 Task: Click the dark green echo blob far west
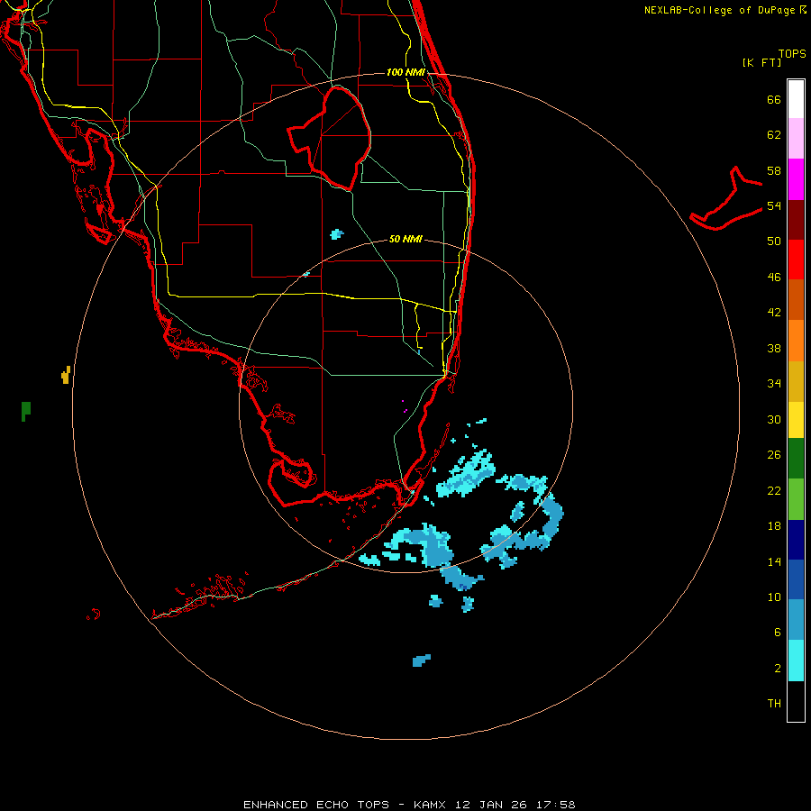point(25,411)
